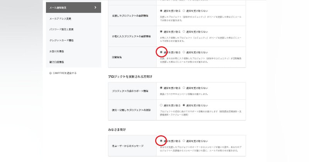
Task: Select 通知を受け取らない for お気に入りプロジェクトの最新情報
Action: [x=184, y=32]
